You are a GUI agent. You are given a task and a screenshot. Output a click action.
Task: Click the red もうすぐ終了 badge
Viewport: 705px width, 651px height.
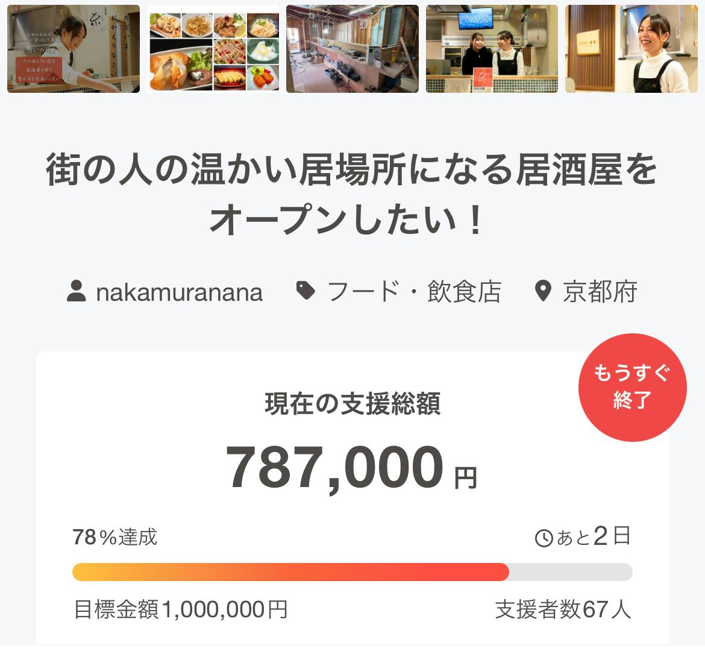pyautogui.click(x=632, y=387)
